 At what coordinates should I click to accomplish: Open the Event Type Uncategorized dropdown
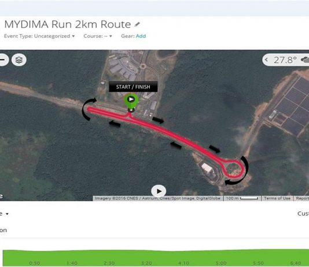point(39,36)
